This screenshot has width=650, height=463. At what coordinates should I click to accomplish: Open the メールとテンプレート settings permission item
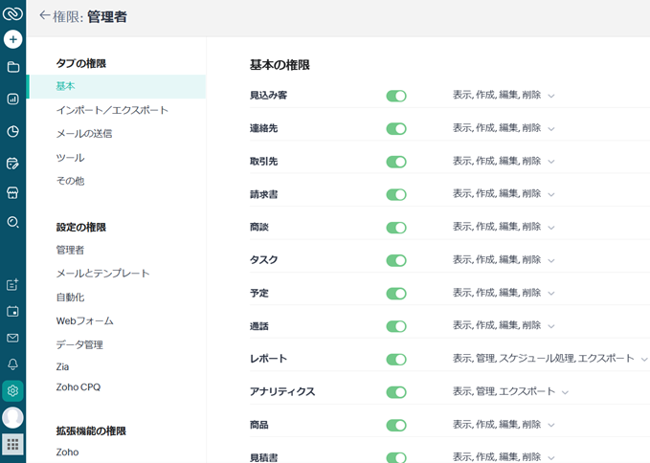(x=102, y=274)
